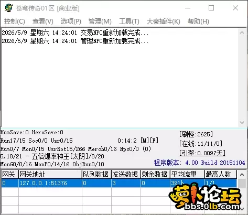
Task: Open the 选项(P) menu
Action: (x=71, y=21)
